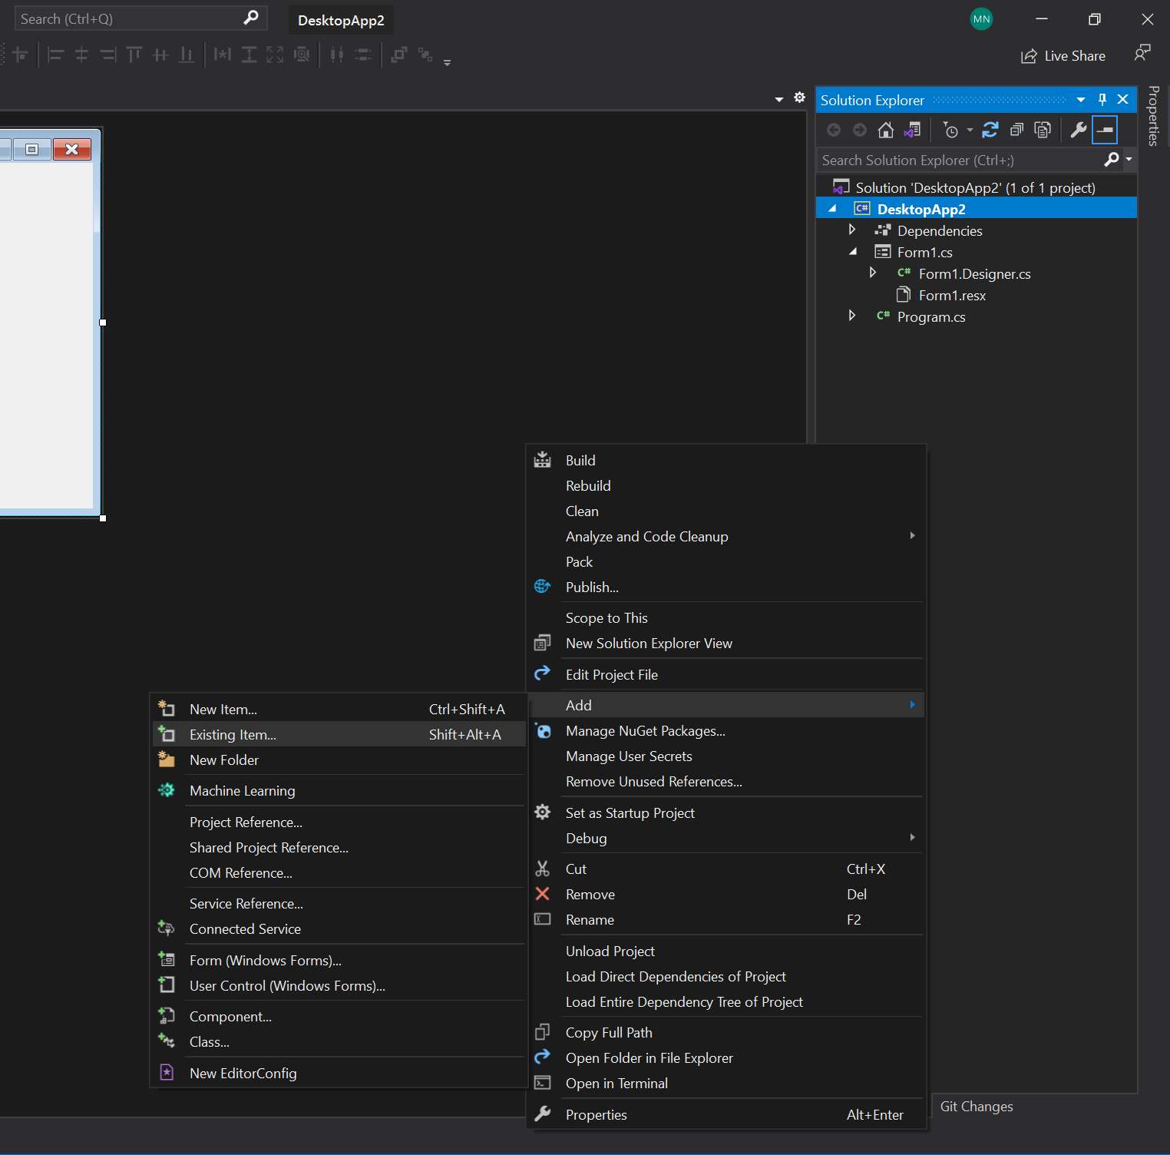Sync with Active Document in Solution Explorer
This screenshot has height=1155, width=1170.
click(990, 130)
